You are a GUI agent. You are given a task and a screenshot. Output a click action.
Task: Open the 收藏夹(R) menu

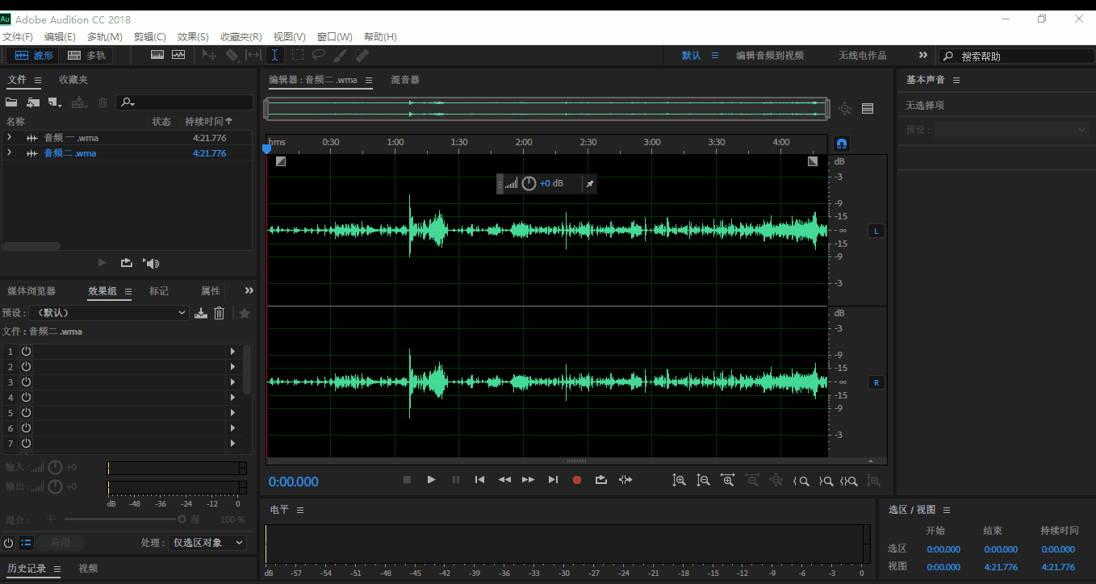click(x=241, y=36)
